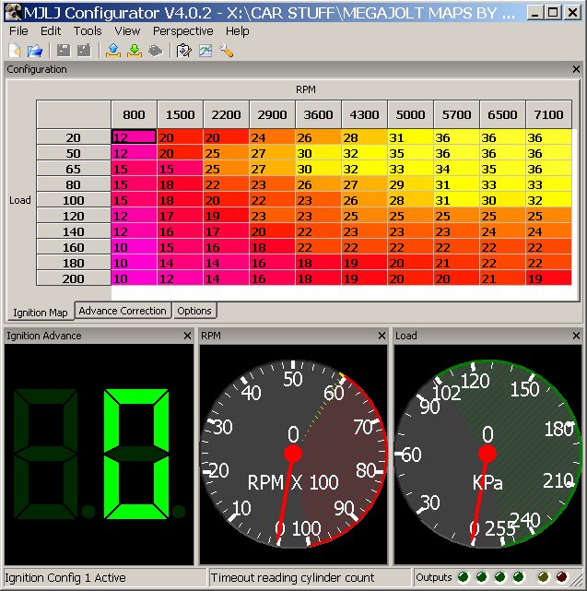
Task: Click the fourth green Outputs indicator
Action: point(519,576)
